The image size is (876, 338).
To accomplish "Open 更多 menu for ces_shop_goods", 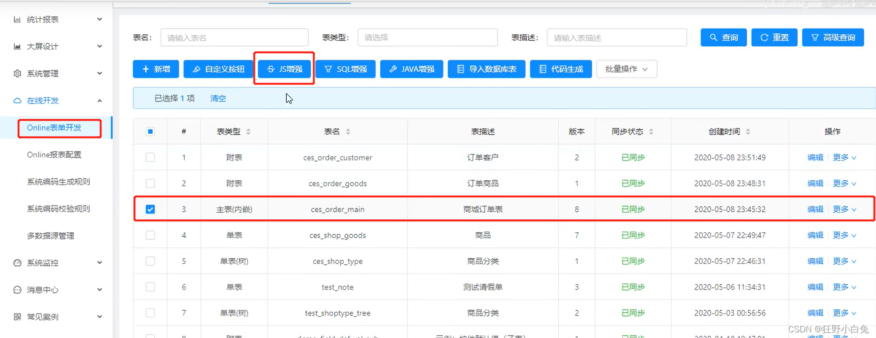I will 845,235.
